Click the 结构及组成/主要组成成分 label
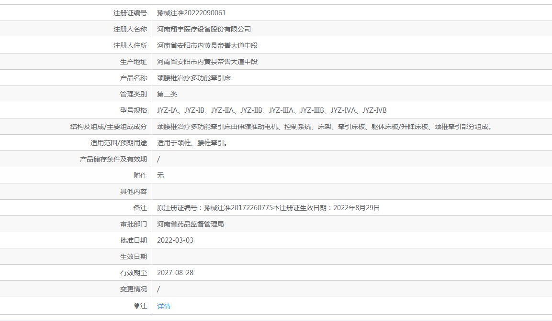The height and width of the screenshot is (321, 552). [108, 127]
